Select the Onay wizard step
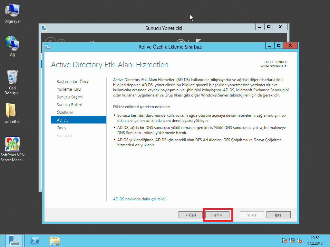330x247 pixels. click(x=62, y=128)
